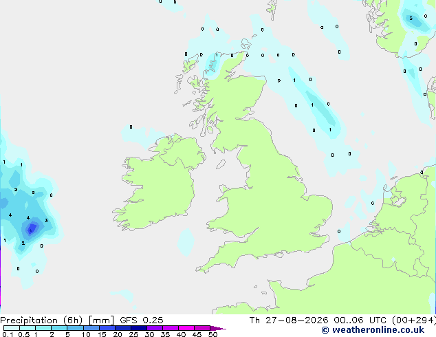Click the 'GFS 0.25' model label
Viewport: 436px width, 337px height.
point(142,320)
